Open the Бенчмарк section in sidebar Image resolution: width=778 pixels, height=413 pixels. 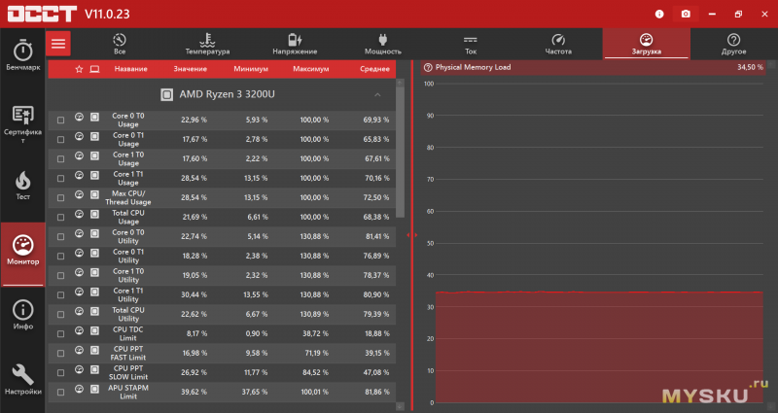[x=22, y=54]
